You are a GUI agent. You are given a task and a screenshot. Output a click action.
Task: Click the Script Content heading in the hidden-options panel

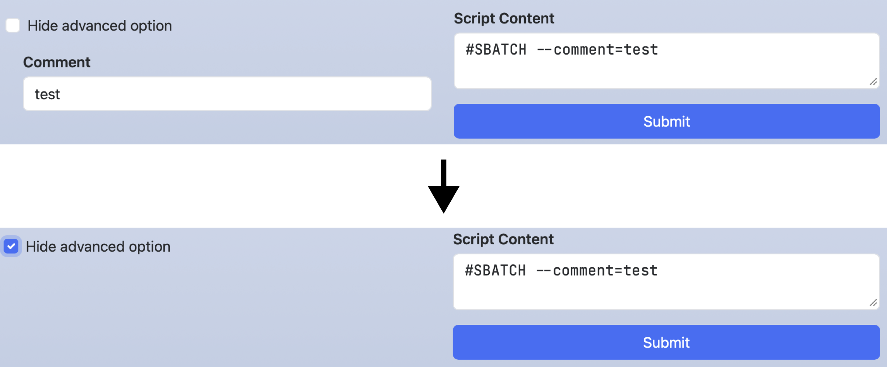pyautogui.click(x=503, y=239)
